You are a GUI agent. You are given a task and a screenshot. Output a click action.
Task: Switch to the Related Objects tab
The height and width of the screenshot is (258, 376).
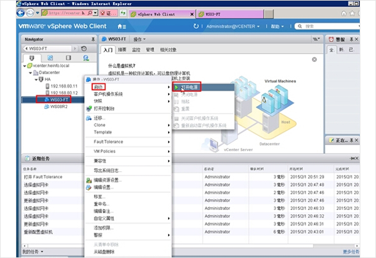[x=168, y=49]
